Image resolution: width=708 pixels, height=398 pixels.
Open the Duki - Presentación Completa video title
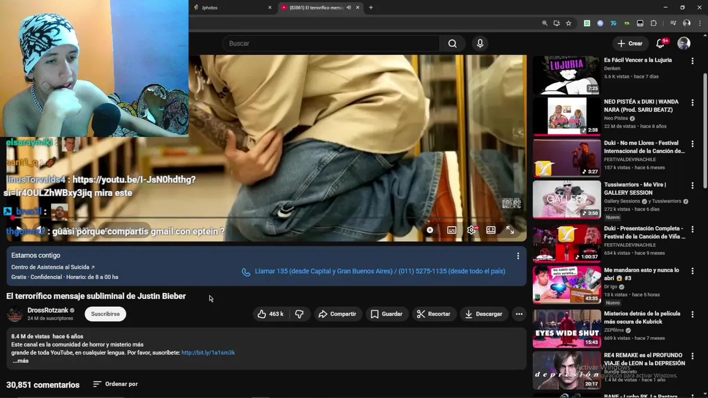coord(644,232)
